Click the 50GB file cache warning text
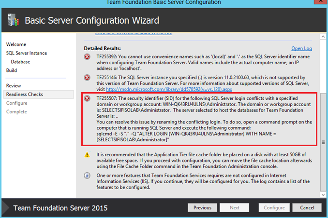Viewport: 328px width, 218px height. [x=204, y=161]
